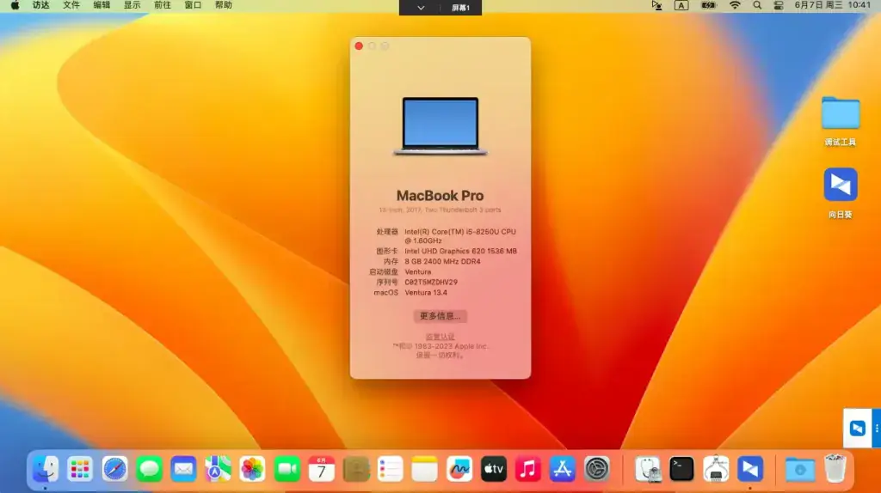Launch FaceTime from the Dock
This screenshot has height=493, width=881.
[286, 469]
